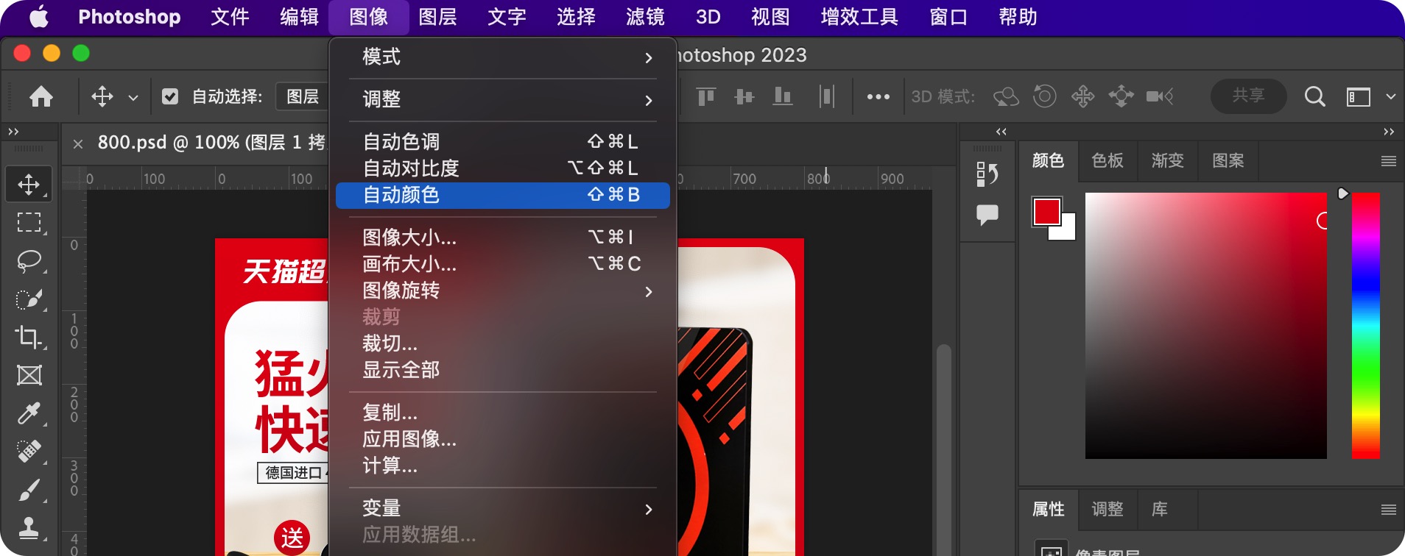Select the Rectangular Marquee tool
Image resolution: width=1405 pixels, height=556 pixels.
click(x=29, y=222)
